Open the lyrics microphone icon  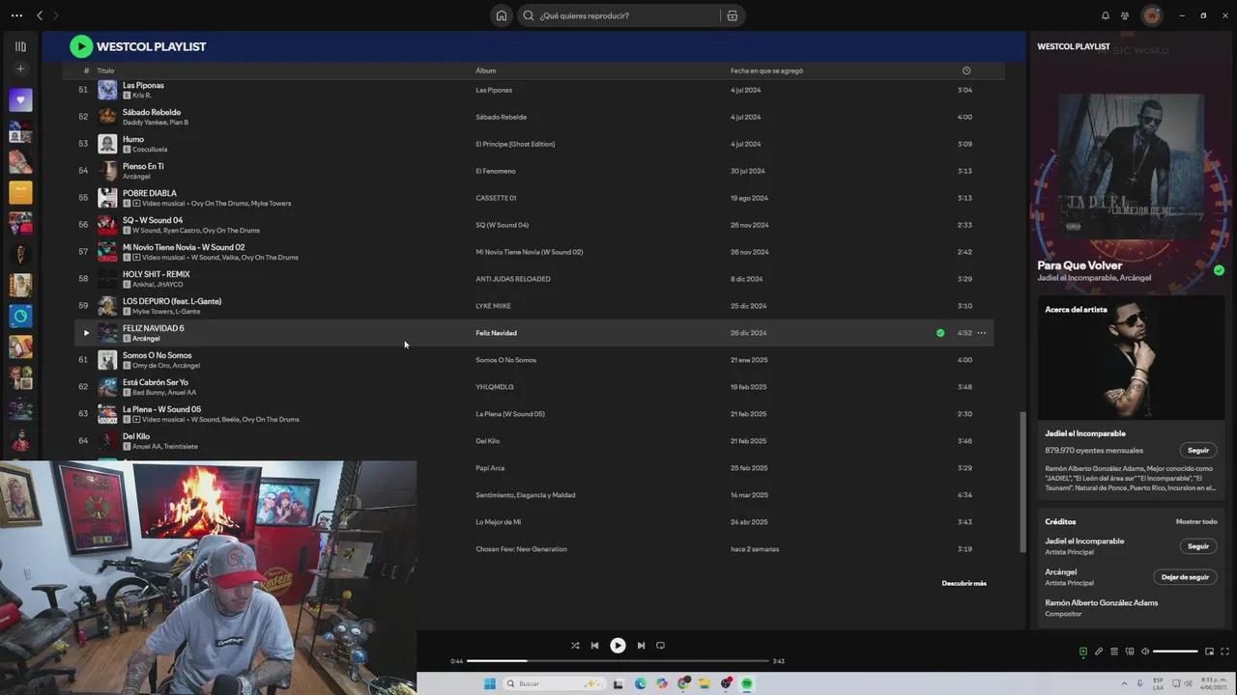[x=1099, y=652]
